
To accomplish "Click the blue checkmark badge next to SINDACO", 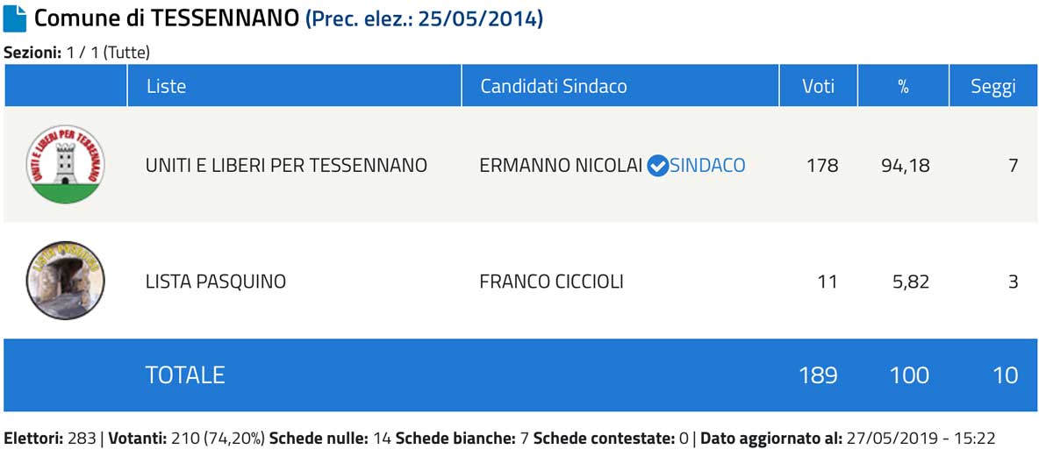I will [657, 165].
